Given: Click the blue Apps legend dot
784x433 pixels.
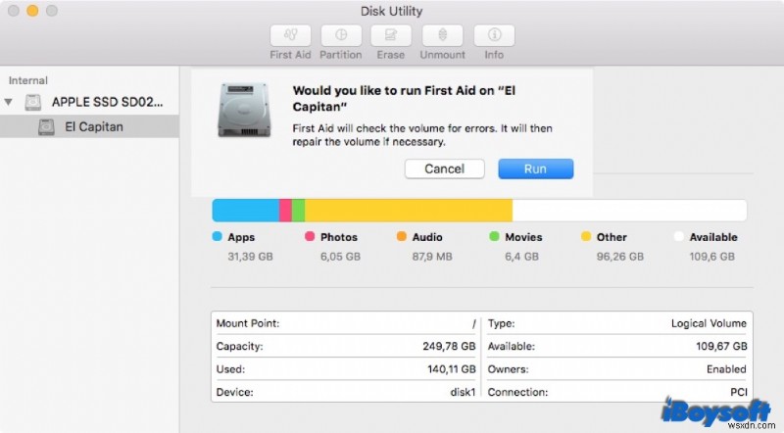Looking at the screenshot, I should pos(217,236).
